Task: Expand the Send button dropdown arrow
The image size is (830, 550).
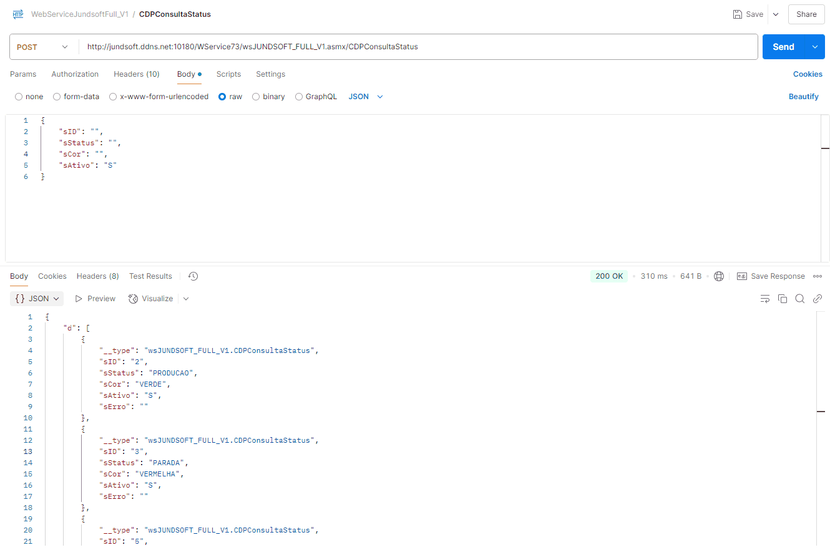Action: (813, 47)
